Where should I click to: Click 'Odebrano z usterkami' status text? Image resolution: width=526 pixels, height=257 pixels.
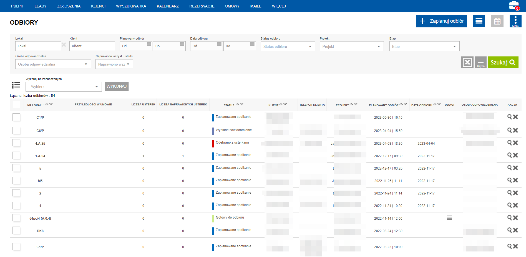(232, 142)
